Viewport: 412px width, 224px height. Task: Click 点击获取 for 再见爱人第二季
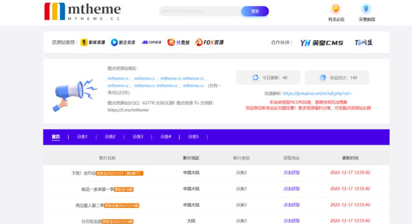pyautogui.click(x=291, y=205)
